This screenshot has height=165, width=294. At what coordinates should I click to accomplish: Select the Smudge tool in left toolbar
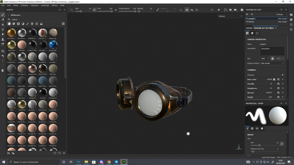coord(3,34)
